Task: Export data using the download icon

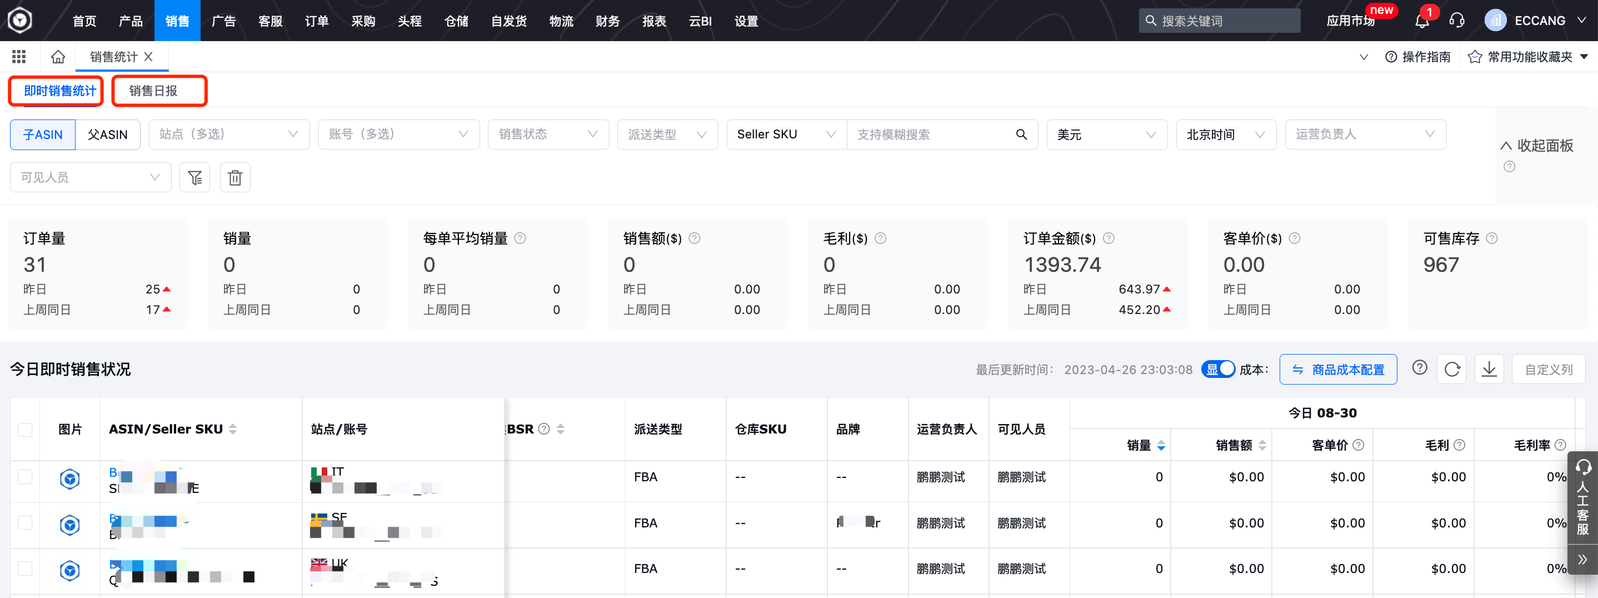Action: pyautogui.click(x=1490, y=368)
